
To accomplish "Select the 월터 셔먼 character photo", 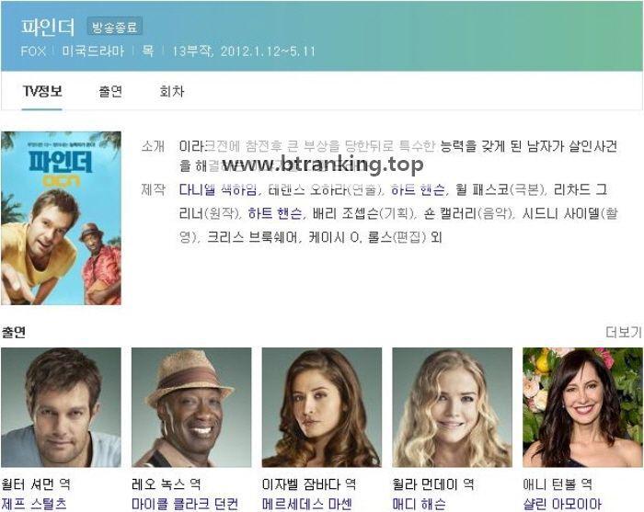I will (x=62, y=407).
